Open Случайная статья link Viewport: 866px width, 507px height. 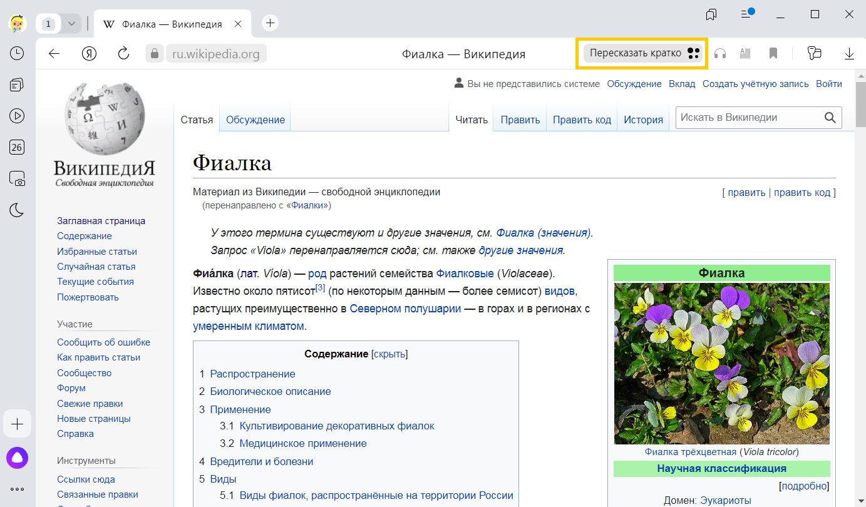click(x=96, y=267)
